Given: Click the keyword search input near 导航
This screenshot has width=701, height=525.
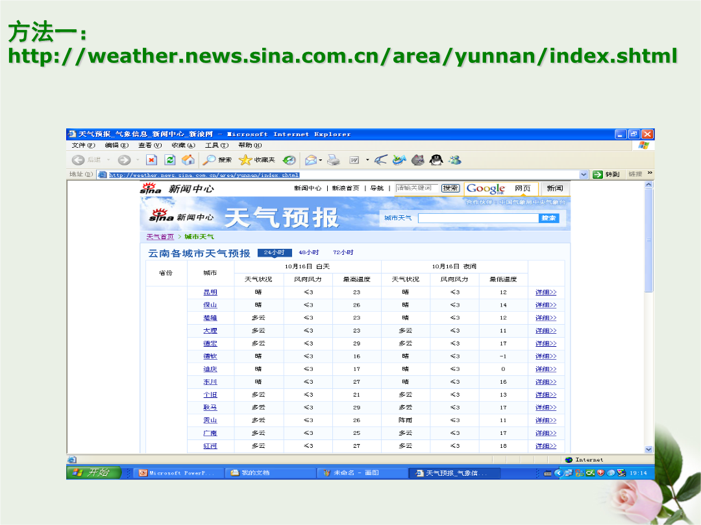Looking at the screenshot, I should tap(417, 189).
